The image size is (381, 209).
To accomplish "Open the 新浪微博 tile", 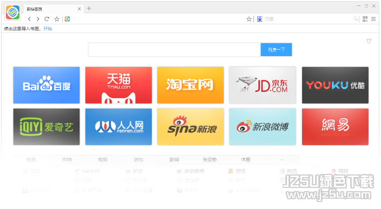I will click(x=263, y=127).
